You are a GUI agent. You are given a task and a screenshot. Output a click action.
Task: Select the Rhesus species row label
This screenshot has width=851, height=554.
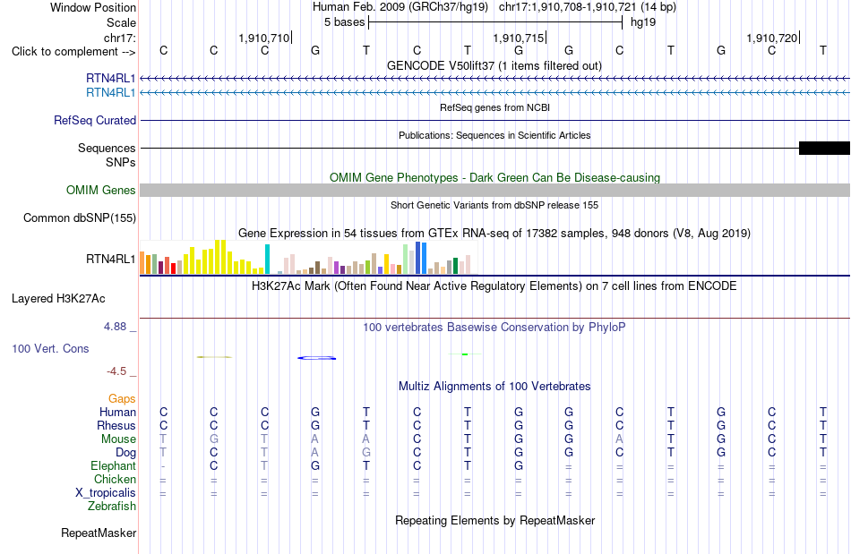tap(116, 425)
